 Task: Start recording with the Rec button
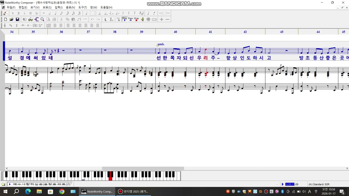click(x=119, y=19)
